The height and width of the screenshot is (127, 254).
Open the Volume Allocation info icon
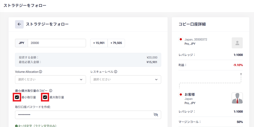pos(40,71)
